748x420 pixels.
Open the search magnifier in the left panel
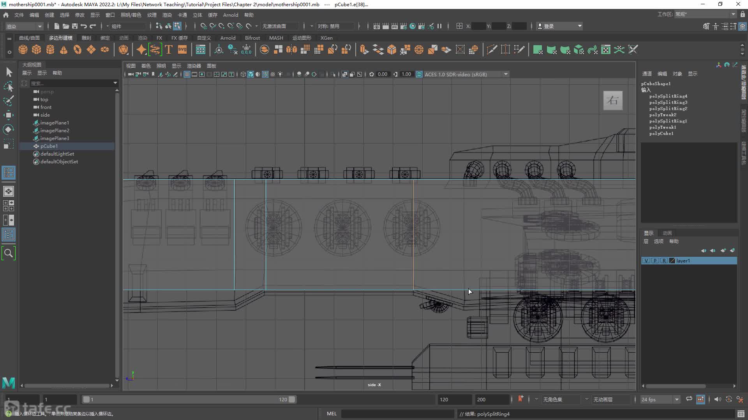[9, 254]
